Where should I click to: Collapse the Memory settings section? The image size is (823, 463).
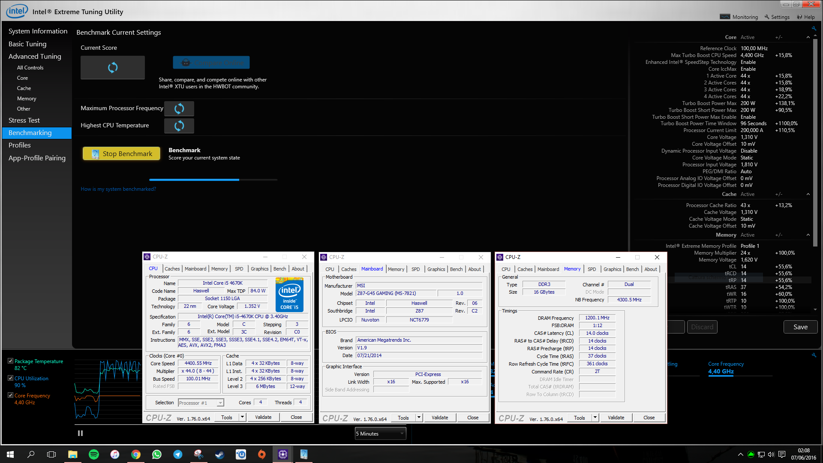(x=808, y=235)
